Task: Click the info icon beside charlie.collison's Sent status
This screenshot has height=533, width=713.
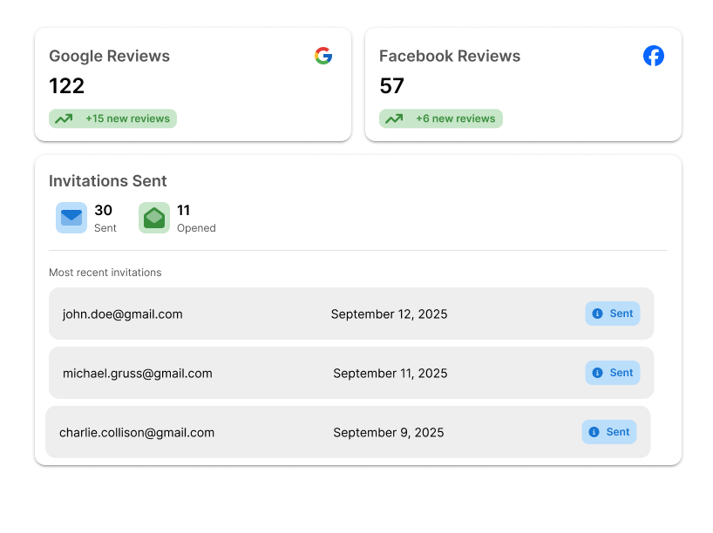Action: coord(594,432)
